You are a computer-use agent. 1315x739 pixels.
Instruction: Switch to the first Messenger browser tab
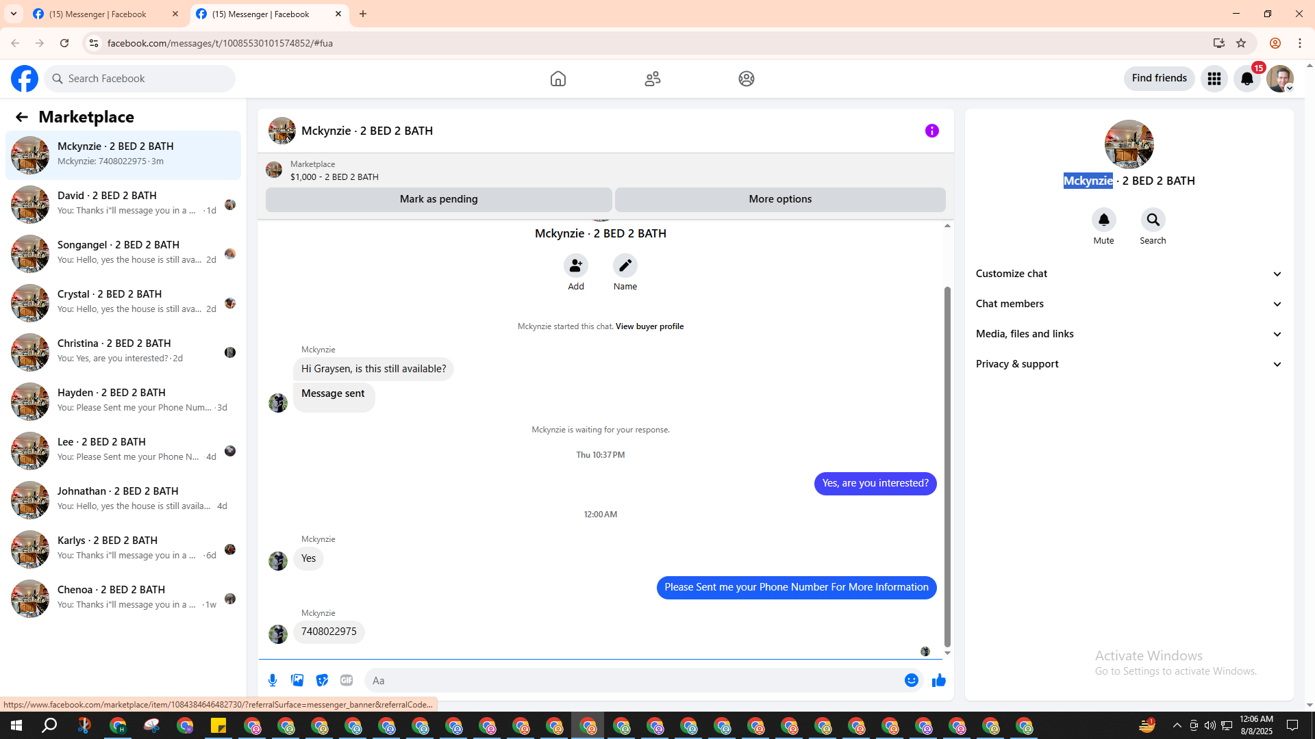coord(98,14)
